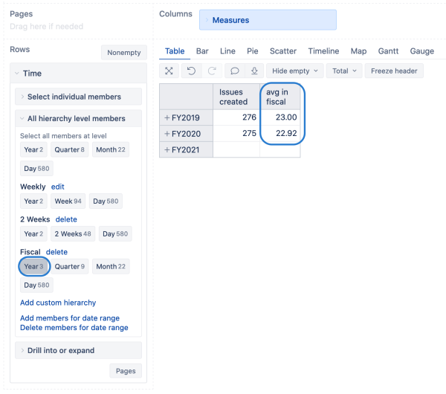Click the fullscreen expand icon
The width and height of the screenshot is (446, 394).
pos(169,71)
